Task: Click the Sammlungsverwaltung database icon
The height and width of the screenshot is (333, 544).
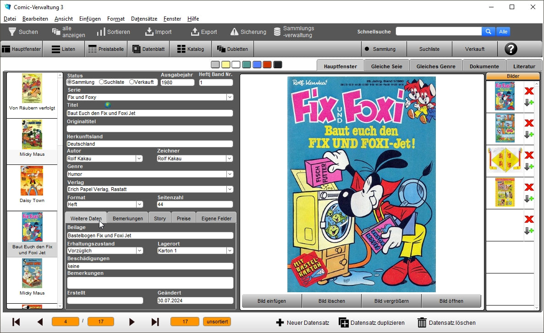Action: pos(277,32)
